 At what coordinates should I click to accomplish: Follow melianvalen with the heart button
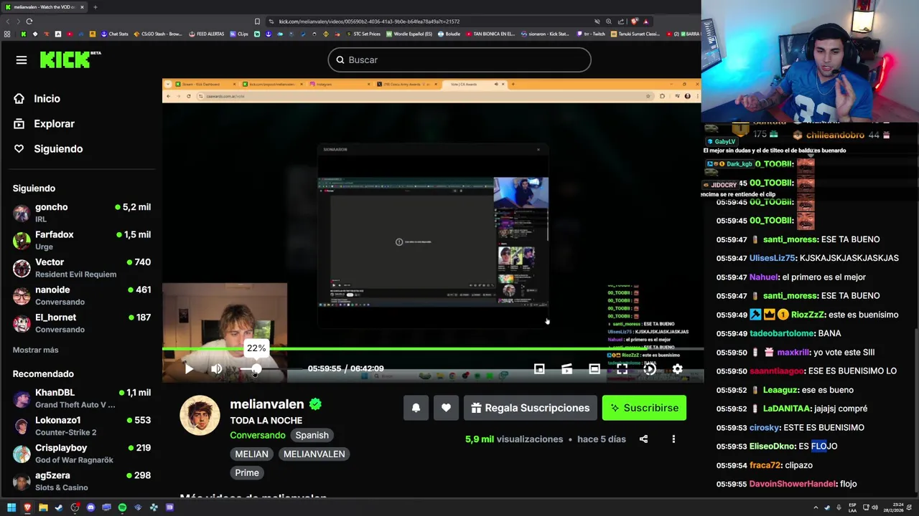pyautogui.click(x=446, y=408)
